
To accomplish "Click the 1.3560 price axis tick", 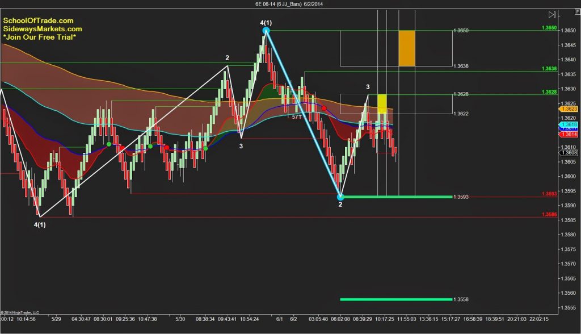I will click(x=569, y=293).
